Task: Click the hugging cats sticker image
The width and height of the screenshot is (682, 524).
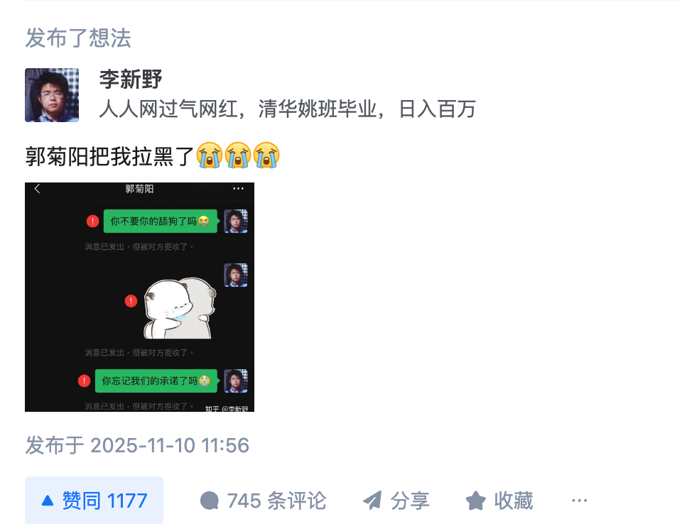Action: click(180, 308)
